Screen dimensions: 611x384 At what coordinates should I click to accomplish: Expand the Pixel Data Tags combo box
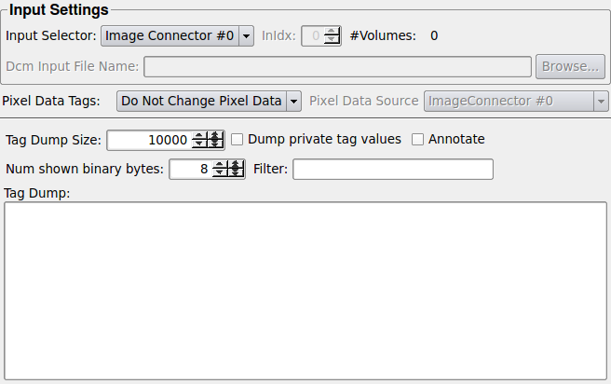point(209,101)
